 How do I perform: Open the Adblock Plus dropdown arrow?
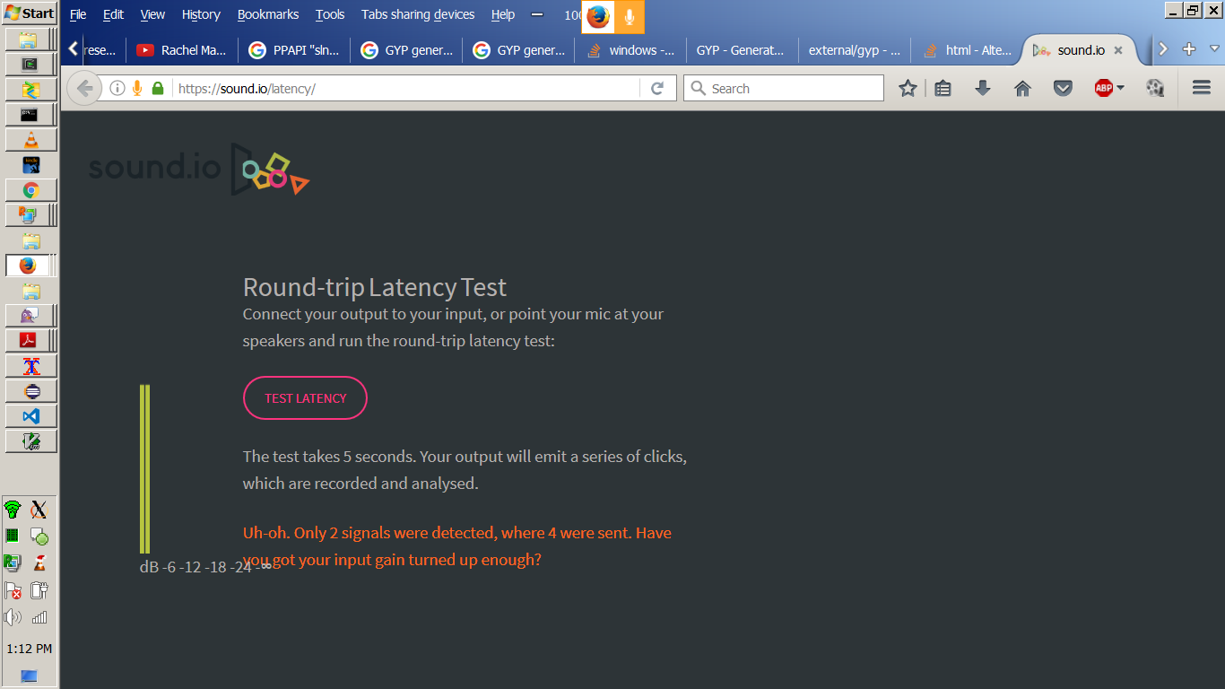pyautogui.click(x=1120, y=88)
